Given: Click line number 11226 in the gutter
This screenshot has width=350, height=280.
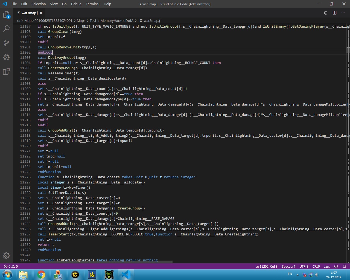Looking at the screenshot, I should tap(25, 177).
